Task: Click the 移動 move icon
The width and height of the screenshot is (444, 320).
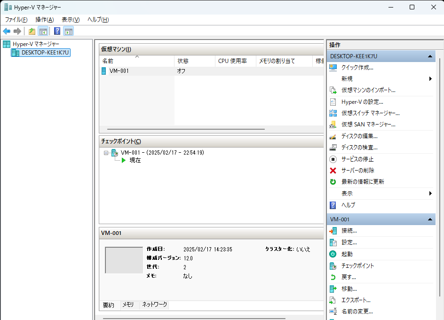Action: click(333, 289)
